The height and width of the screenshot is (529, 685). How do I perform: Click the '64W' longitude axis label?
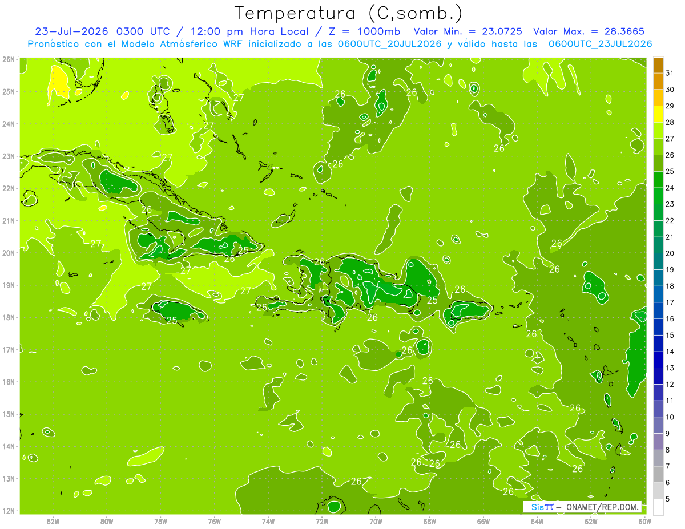(x=537, y=521)
